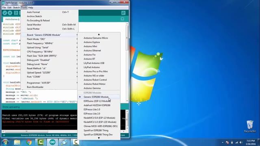Click the volume speaker tray icon
The image size is (260, 146).
[241, 142]
